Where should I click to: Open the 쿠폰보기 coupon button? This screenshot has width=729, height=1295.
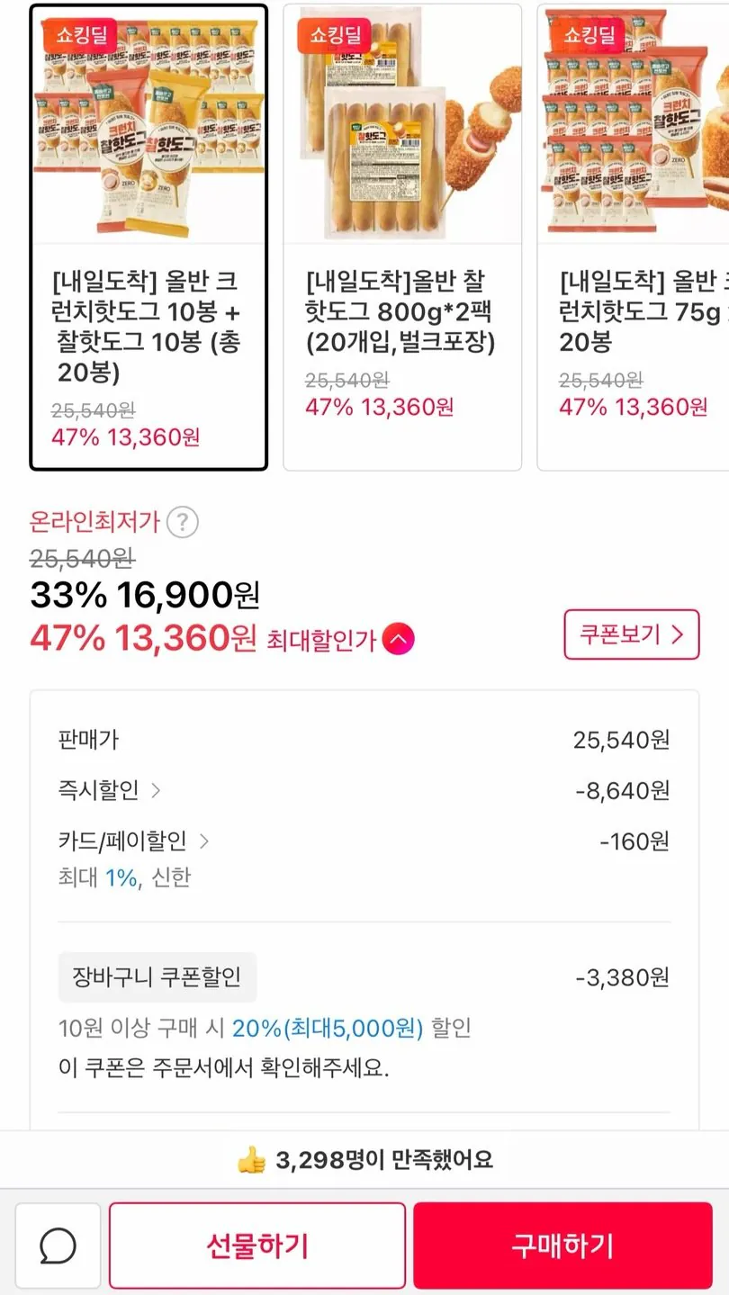tap(631, 634)
